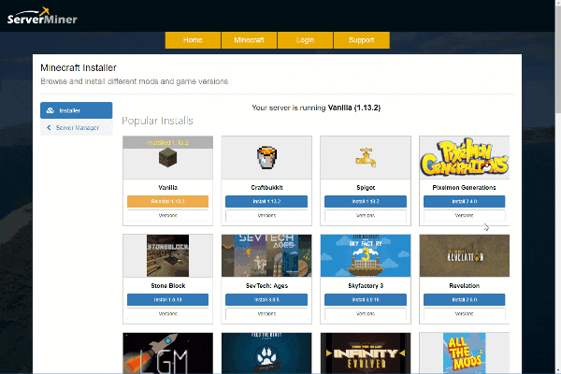Open Versions for Pixelmon Generations
Screen dimensions: 561x374
pyautogui.click(x=465, y=215)
